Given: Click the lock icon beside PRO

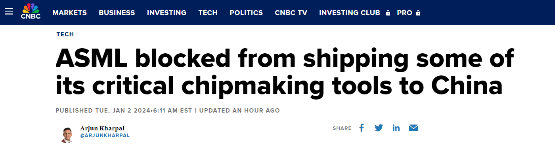Looking at the screenshot, I should 418,13.
